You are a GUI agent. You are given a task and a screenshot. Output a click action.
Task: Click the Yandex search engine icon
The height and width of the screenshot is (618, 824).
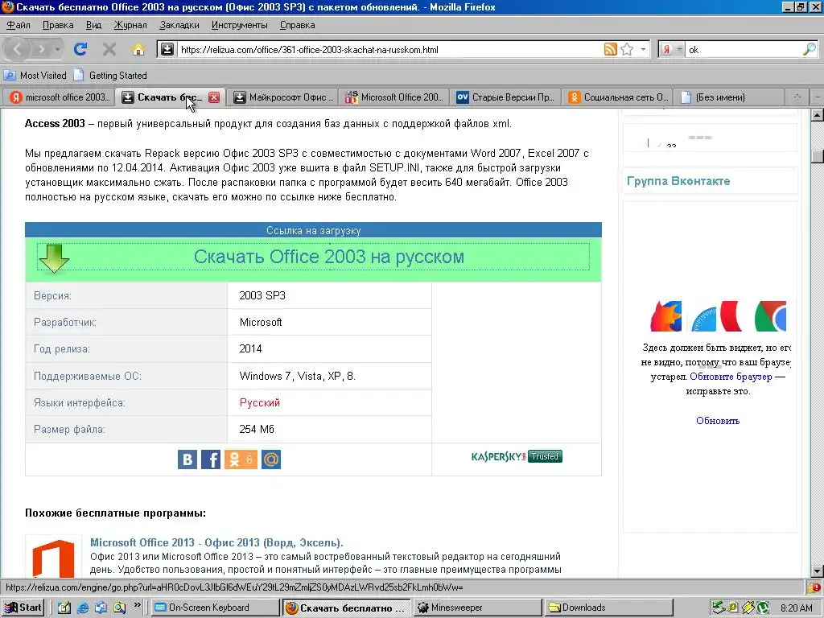click(x=666, y=49)
